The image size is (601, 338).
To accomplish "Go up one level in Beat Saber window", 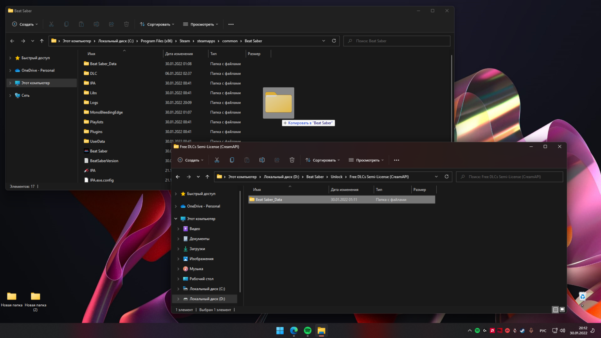I will click(x=42, y=41).
